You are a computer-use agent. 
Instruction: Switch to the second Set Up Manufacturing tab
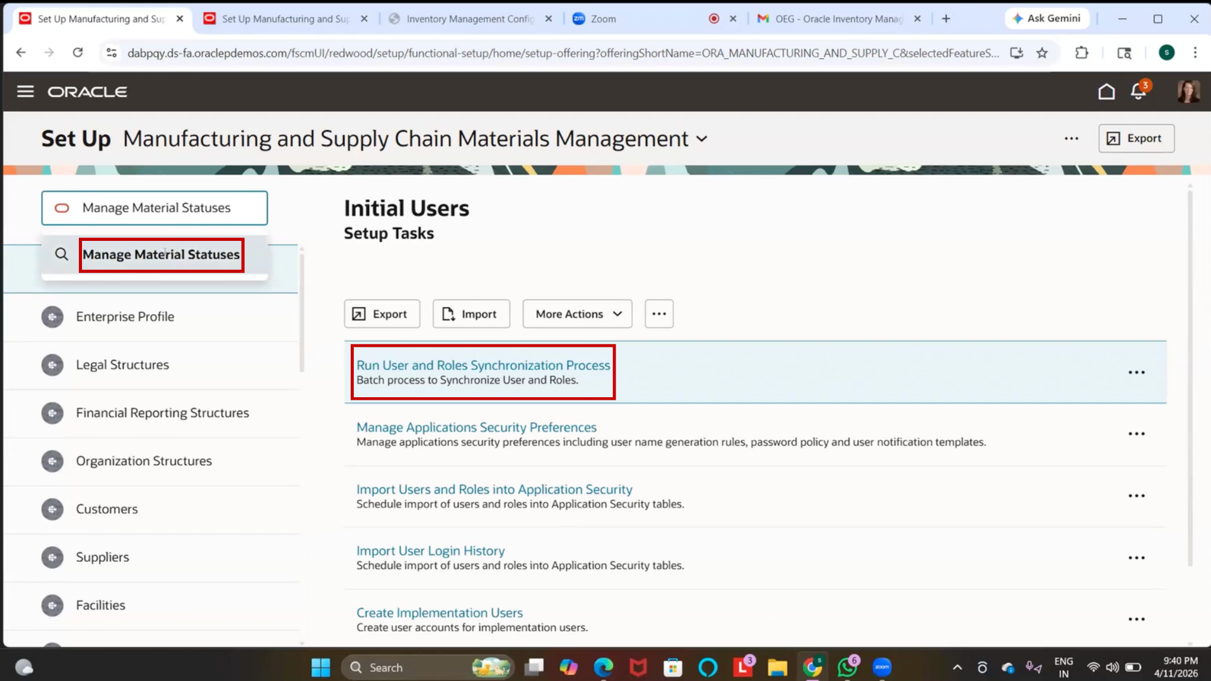coord(286,19)
